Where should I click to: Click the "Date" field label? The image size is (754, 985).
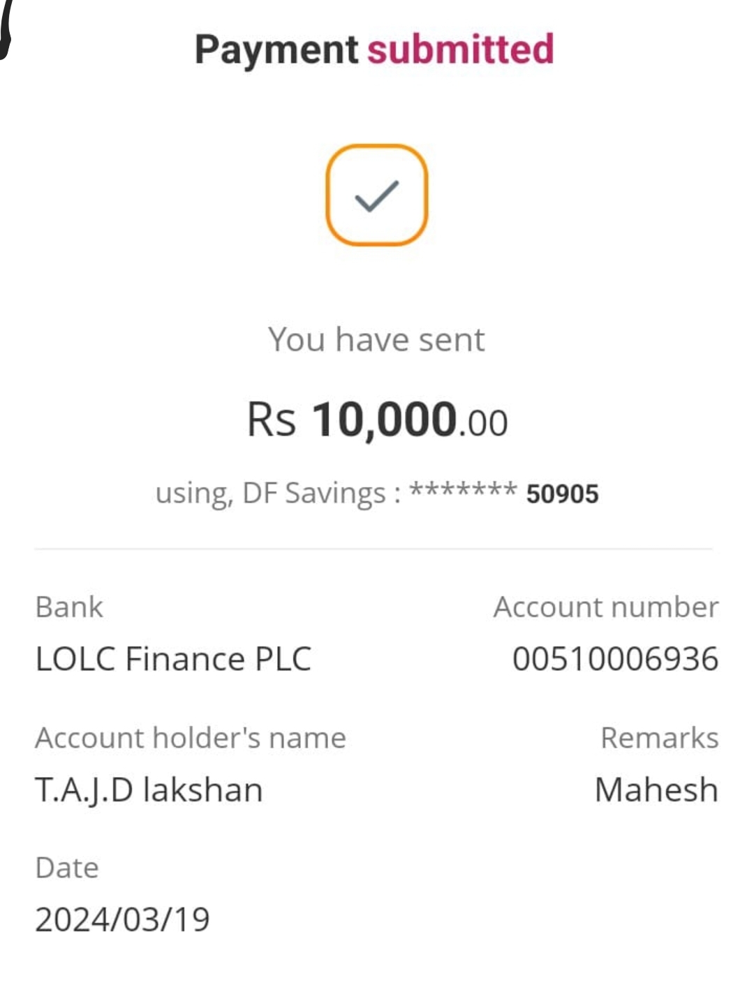(67, 868)
